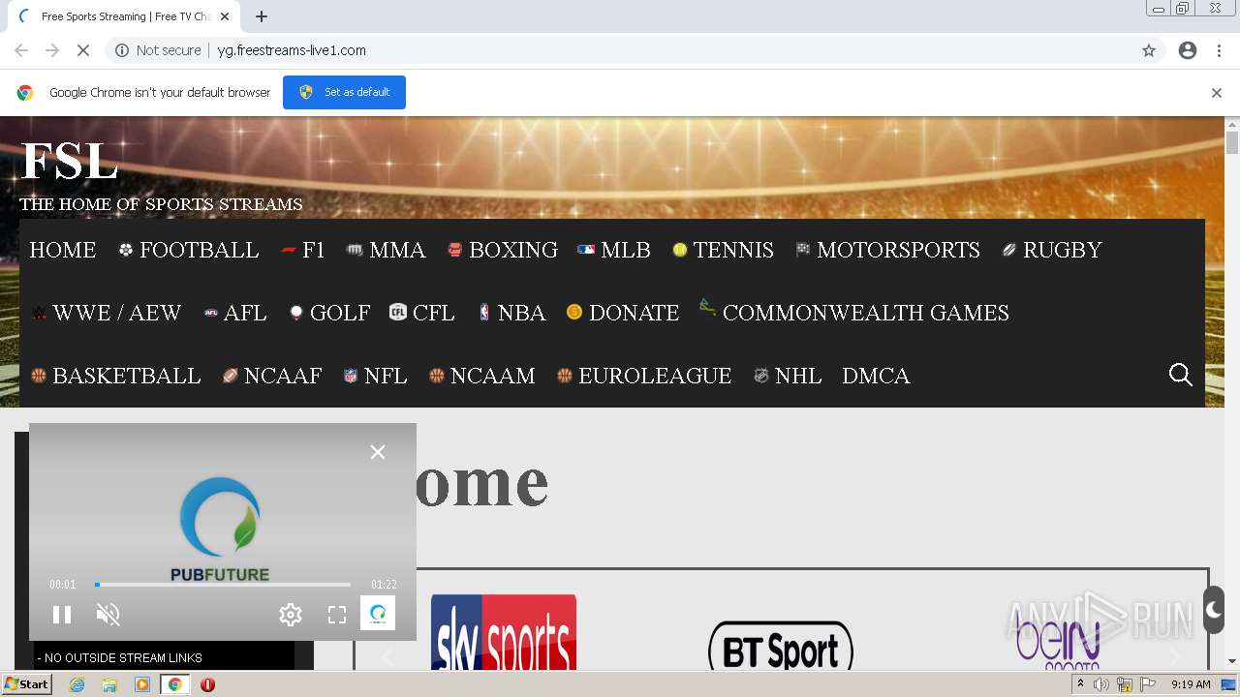This screenshot has height=697, width=1240.
Task: Go to the MOTORSPORTS section
Action: coord(887,250)
